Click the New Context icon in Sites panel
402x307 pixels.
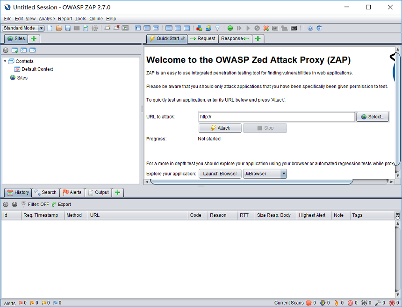[14, 51]
